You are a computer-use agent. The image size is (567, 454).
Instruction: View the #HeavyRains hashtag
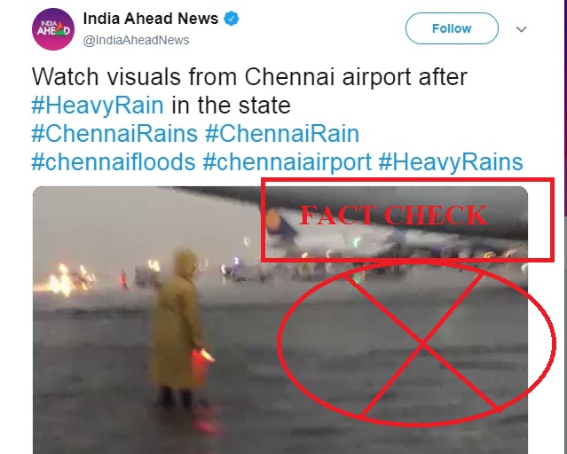[x=451, y=161]
